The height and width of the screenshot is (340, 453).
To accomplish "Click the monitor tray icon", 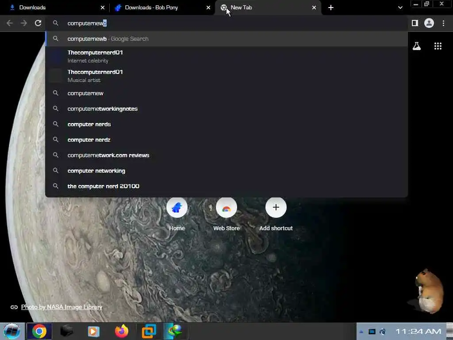I will (372, 332).
